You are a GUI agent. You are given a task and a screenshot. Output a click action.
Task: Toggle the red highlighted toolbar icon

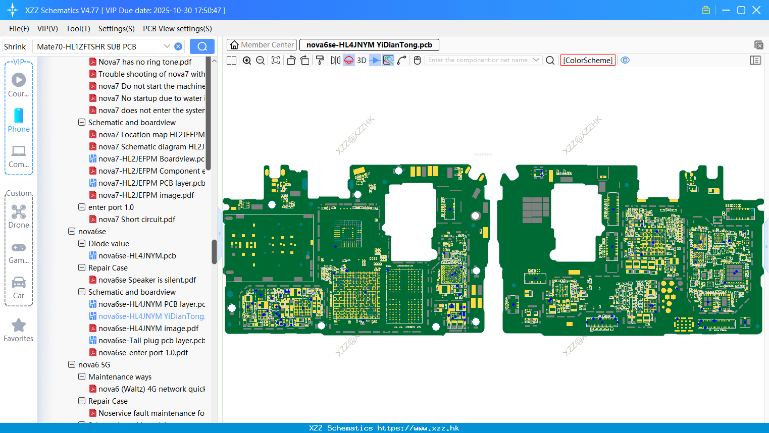[349, 60]
